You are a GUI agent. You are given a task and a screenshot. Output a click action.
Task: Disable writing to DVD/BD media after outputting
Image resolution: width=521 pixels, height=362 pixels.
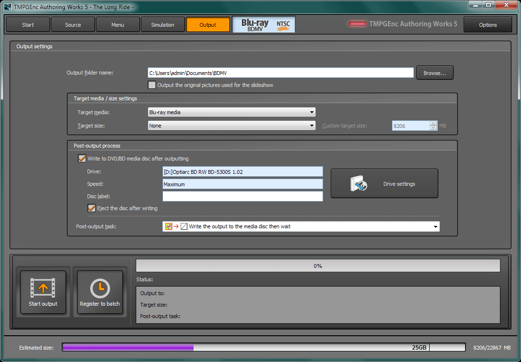(82, 159)
